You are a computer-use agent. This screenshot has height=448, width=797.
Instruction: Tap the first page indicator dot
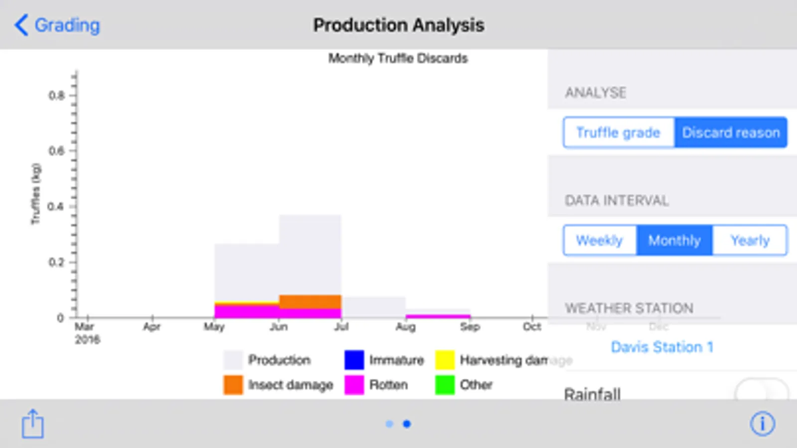point(390,424)
